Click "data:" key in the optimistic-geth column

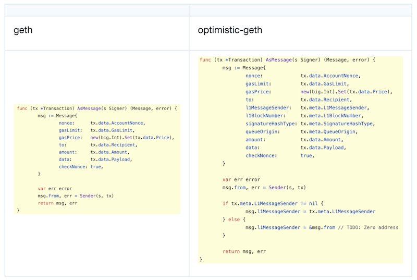tap(252, 148)
